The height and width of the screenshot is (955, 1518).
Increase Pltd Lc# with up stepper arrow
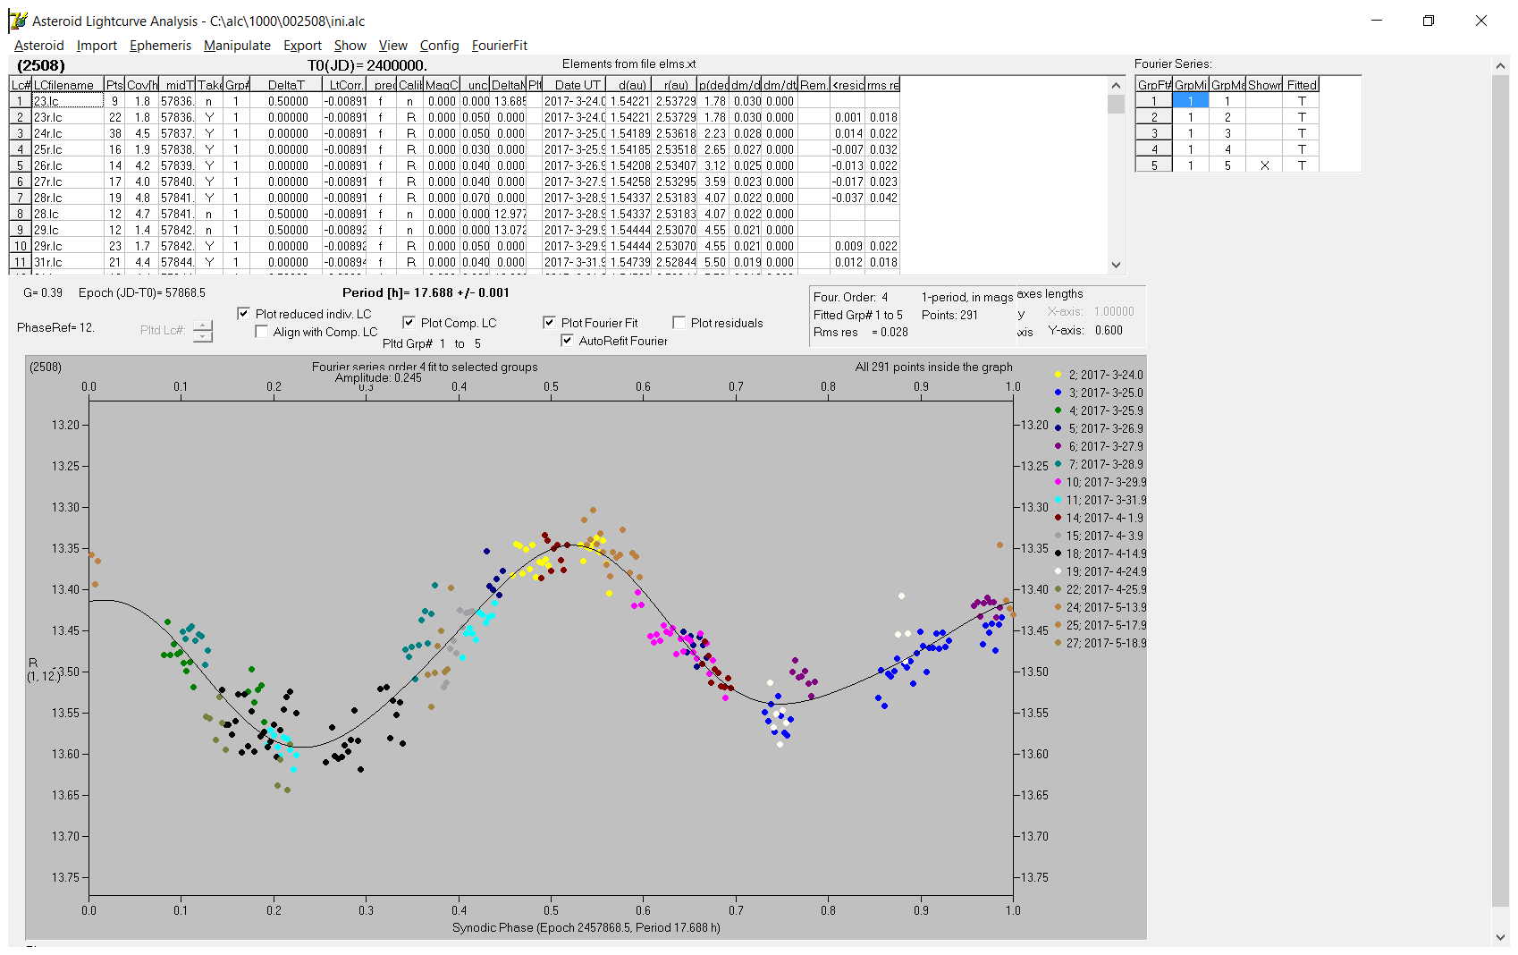pyautogui.click(x=203, y=325)
